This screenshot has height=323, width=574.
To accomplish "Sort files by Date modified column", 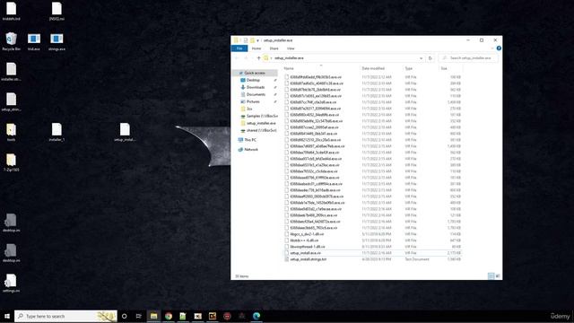I will 373,68.
